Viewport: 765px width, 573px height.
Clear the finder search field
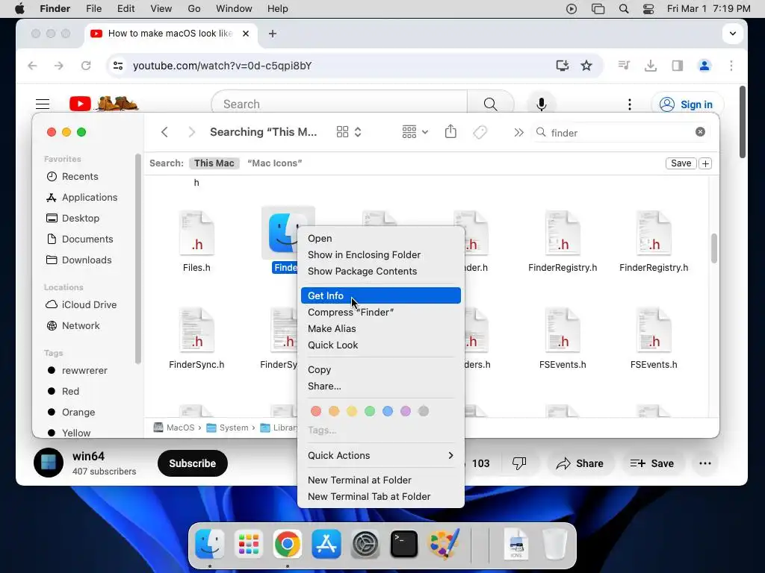700,132
